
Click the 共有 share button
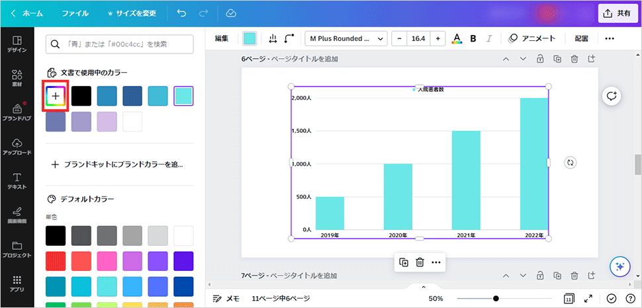(616, 13)
